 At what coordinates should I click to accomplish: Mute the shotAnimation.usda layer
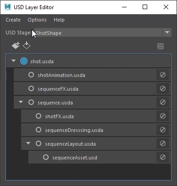point(163,75)
